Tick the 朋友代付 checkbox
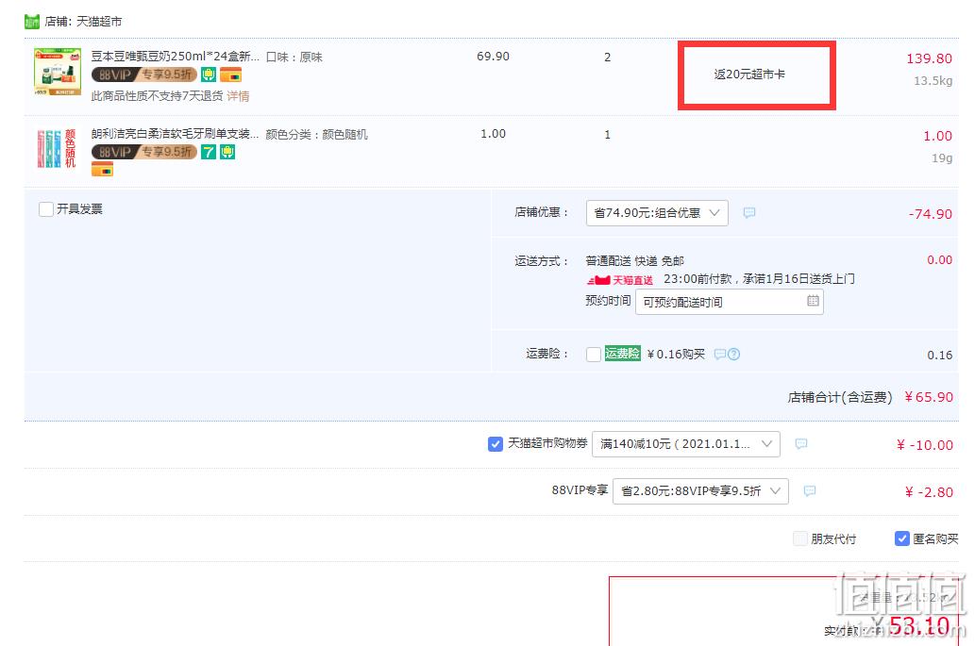This screenshot has height=646, width=975. [x=800, y=538]
